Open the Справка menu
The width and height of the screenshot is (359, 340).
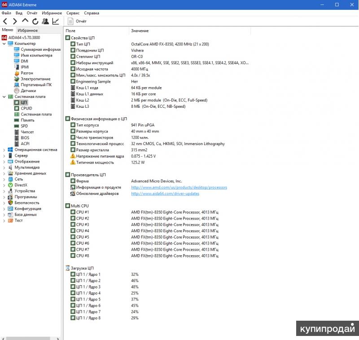[92, 13]
